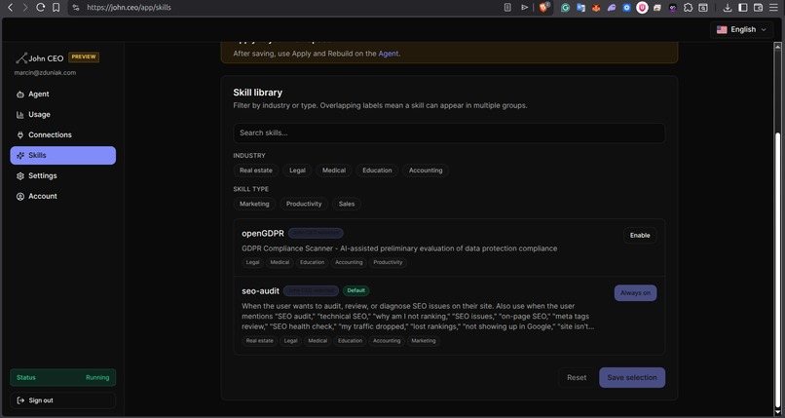Open the reader mode icon in address bar
The image size is (785, 418).
pos(507,8)
